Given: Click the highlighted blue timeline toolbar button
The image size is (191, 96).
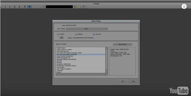Looking at the screenshot, I should coord(30,7).
